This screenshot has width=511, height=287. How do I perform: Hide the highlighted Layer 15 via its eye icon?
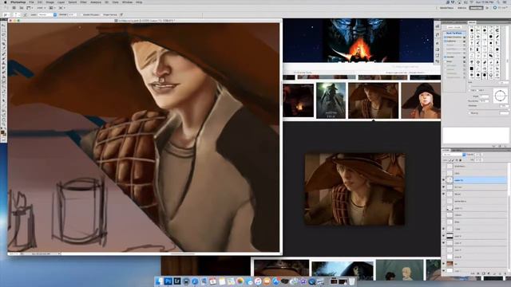click(x=444, y=180)
